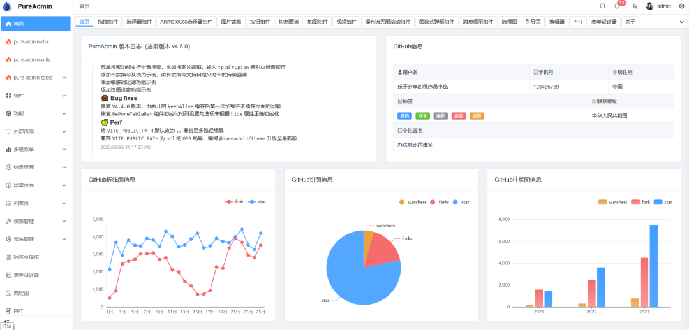This screenshot has width=689, height=330.
Task: Toggle watchers in the bar chart legend
Action: 612,203
